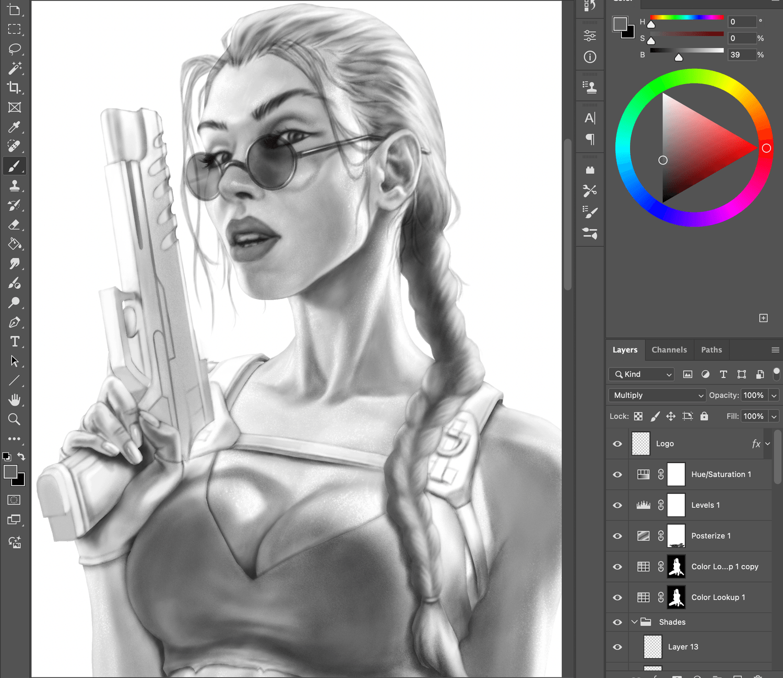Select the Eyedropper tool
Viewport: 783px width, 678px height.
coord(14,127)
